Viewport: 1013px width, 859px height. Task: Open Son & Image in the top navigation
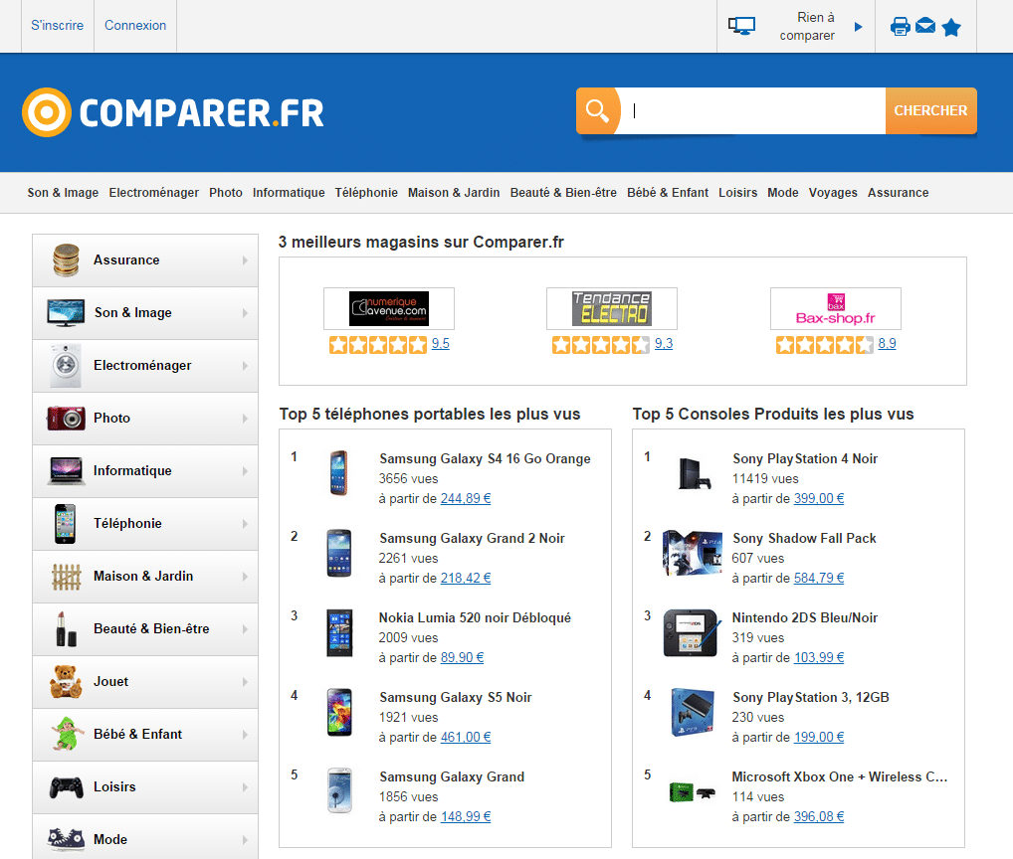click(x=63, y=192)
